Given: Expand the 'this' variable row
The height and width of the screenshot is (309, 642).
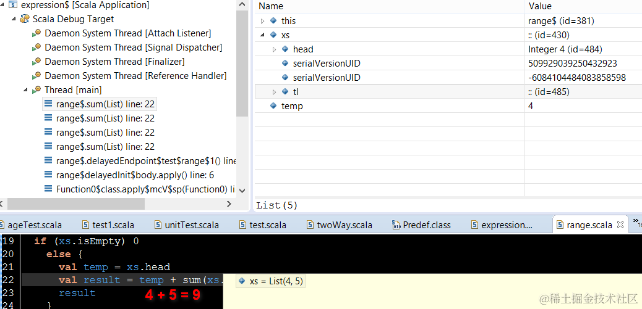Looking at the screenshot, I should (263, 21).
